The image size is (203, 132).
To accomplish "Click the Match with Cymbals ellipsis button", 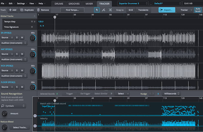I will (x=35, y=116).
